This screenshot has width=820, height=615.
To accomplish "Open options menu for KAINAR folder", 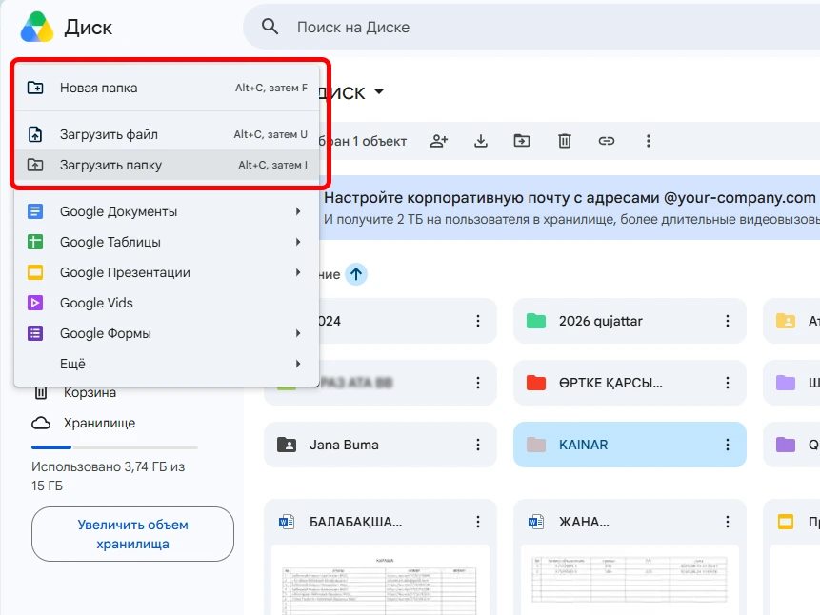I will click(728, 445).
